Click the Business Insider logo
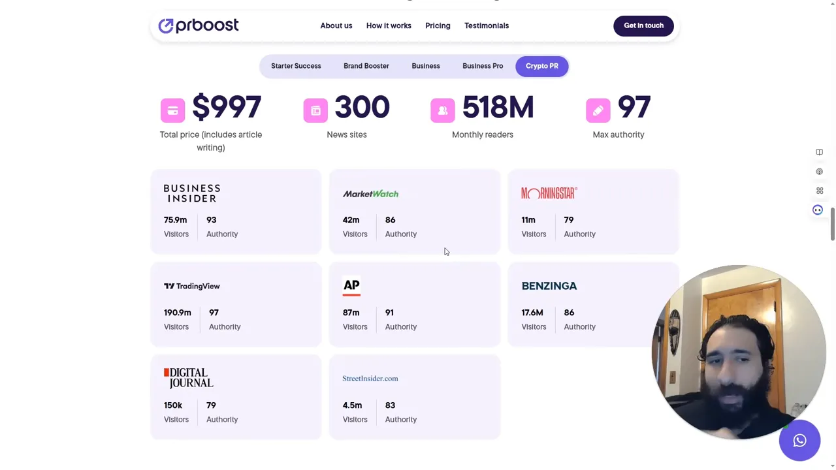The width and height of the screenshot is (836, 470). 192,193
